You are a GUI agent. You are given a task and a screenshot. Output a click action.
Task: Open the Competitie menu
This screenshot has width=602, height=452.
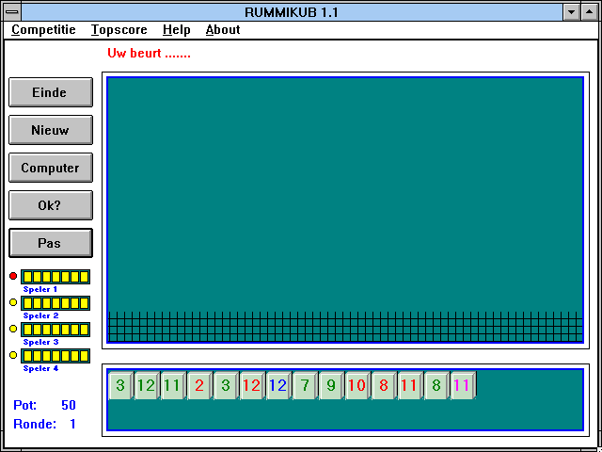tap(43, 29)
